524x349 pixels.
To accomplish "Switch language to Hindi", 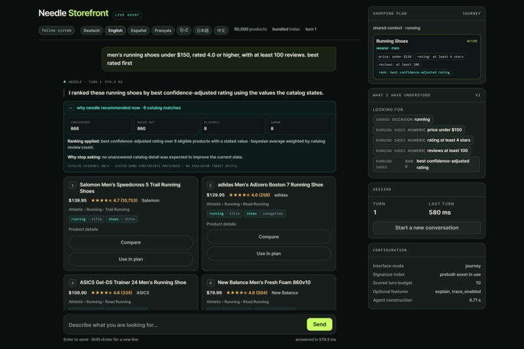I will click(x=184, y=31).
